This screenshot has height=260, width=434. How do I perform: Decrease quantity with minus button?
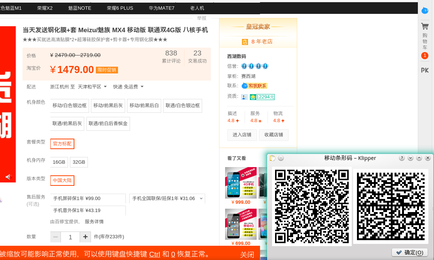(56, 237)
